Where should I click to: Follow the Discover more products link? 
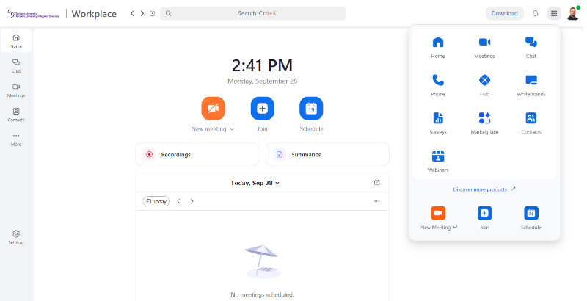tap(484, 189)
